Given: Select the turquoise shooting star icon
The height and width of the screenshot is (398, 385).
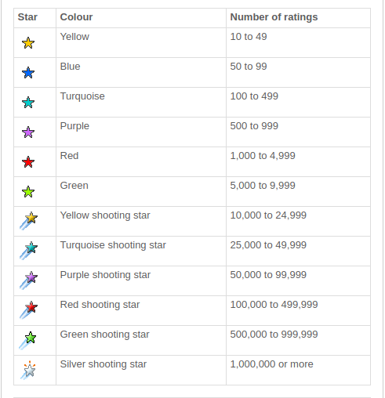Looking at the screenshot, I should coord(28,251).
